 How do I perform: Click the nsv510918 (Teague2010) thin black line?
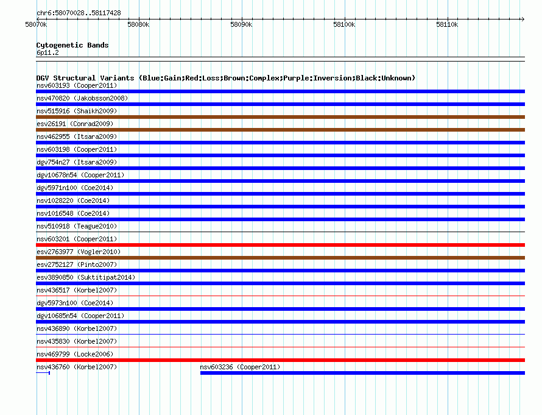pyautogui.click(x=280, y=232)
